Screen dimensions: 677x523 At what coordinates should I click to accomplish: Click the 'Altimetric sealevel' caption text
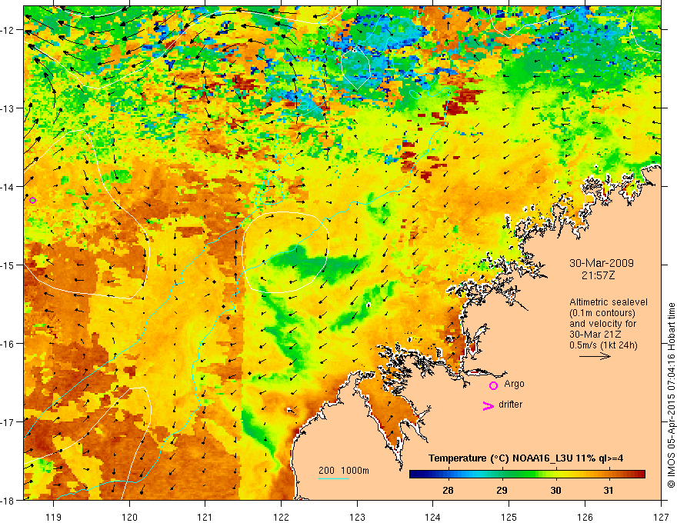tap(609, 302)
